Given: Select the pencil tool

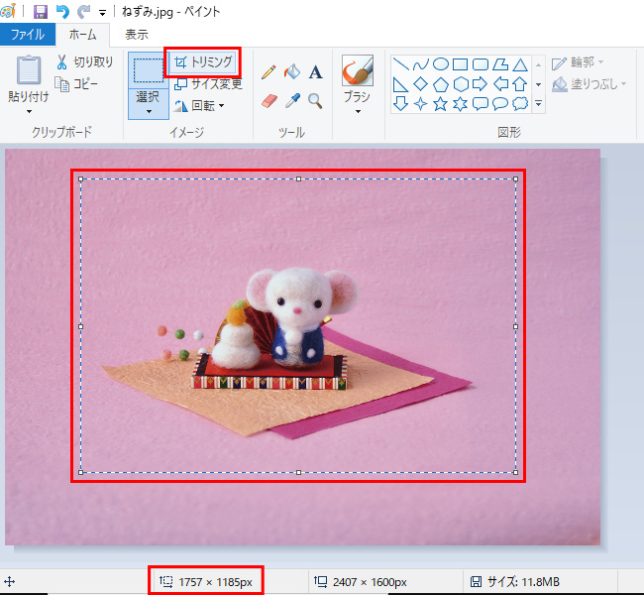Looking at the screenshot, I should point(268,72).
